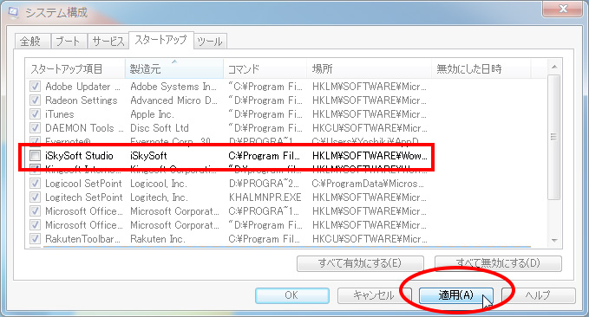589x317 pixels.
Task: Open the サービス tab
Action: coord(108,42)
